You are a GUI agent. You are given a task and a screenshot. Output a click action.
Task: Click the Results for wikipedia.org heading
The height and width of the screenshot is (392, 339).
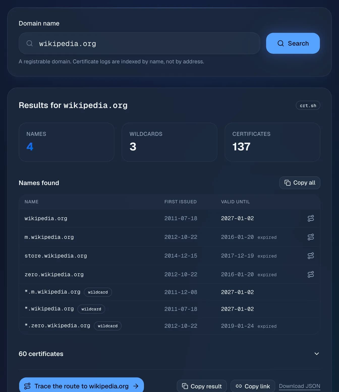click(73, 105)
